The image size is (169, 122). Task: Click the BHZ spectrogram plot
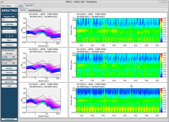(118, 100)
